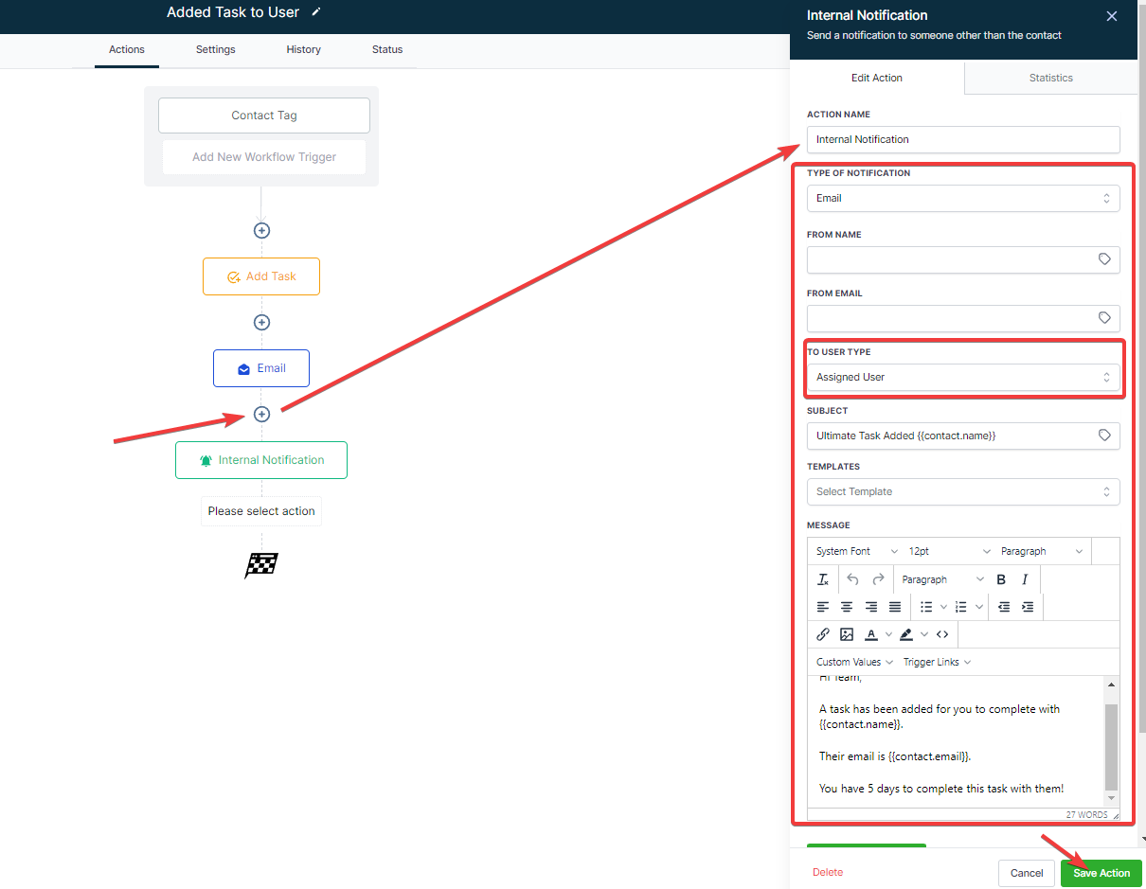Open the 12pt font size dropdown

(x=948, y=551)
